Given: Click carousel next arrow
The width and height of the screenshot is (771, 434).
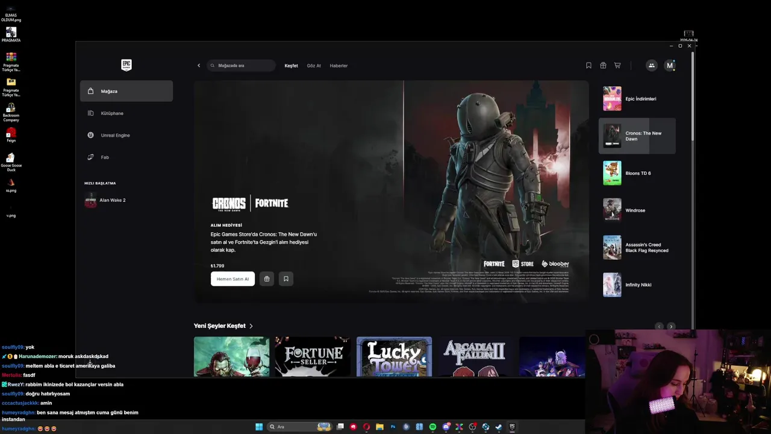Looking at the screenshot, I should [671, 326].
